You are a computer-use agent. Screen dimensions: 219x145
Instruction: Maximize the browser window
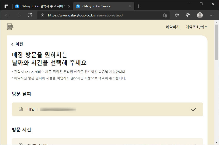pos(201,4)
